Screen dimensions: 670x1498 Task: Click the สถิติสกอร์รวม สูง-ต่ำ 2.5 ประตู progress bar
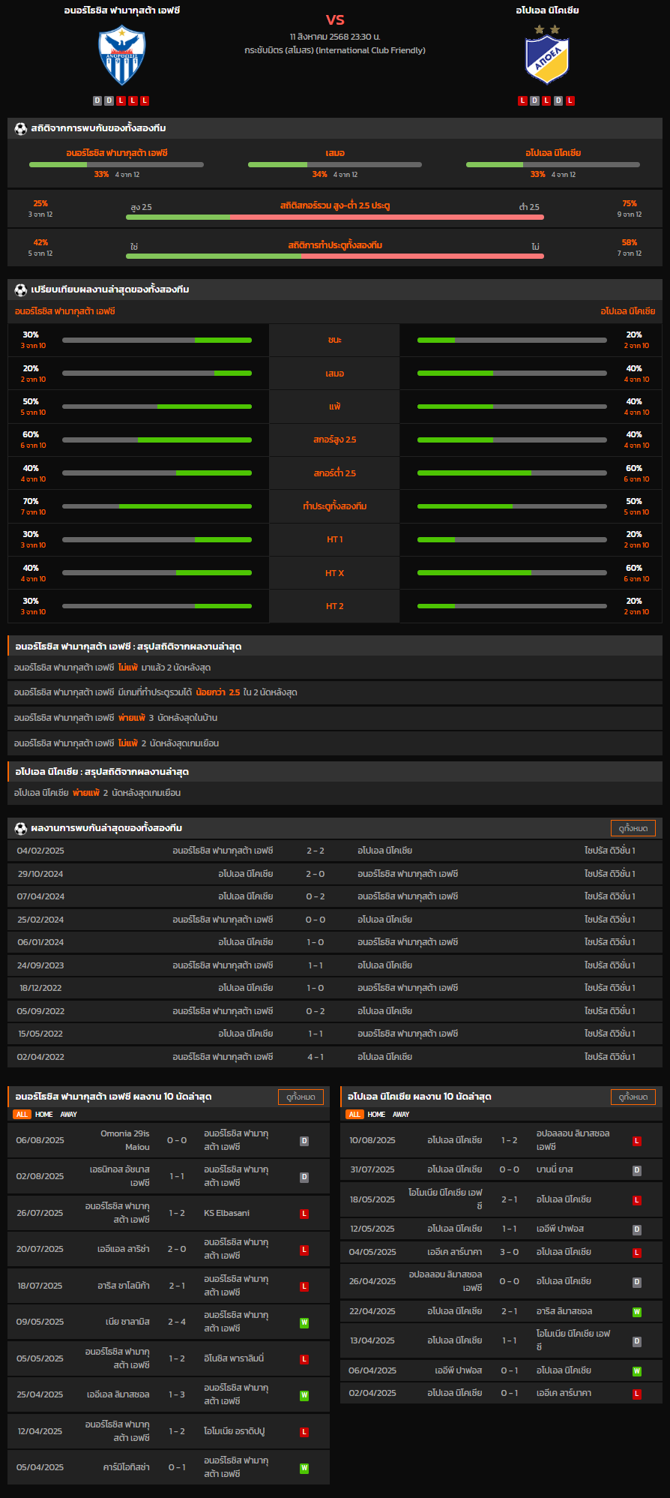coord(335,217)
